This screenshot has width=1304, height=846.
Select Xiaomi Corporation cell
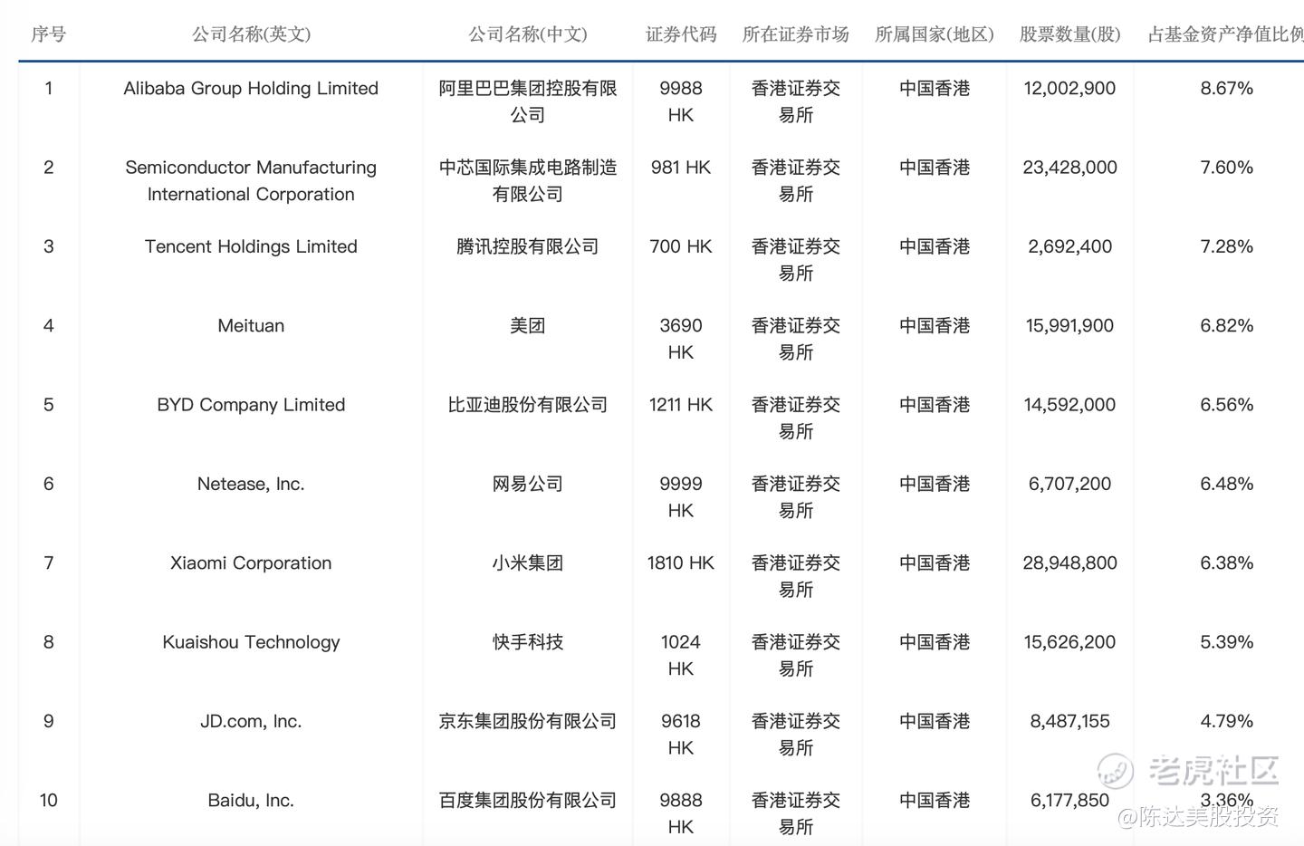(x=251, y=562)
